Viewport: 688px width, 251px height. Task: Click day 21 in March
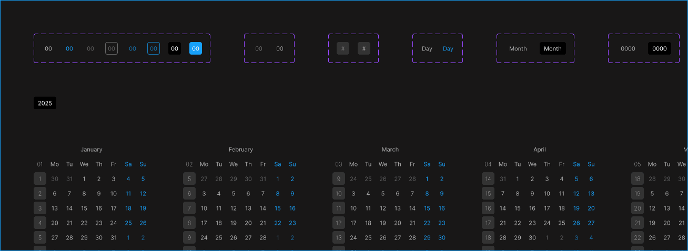pyautogui.click(x=412, y=223)
